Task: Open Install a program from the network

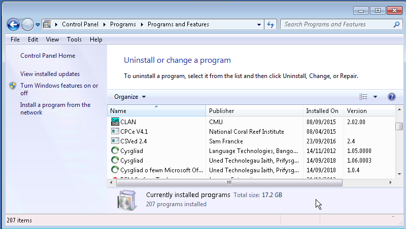Action: point(55,108)
